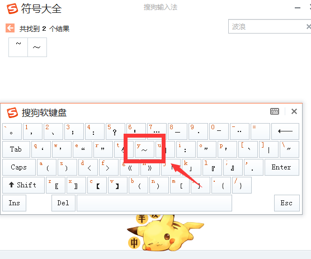311x259 pixels.
Task: Tap the y key with tilde symbol
Action: click(144, 149)
